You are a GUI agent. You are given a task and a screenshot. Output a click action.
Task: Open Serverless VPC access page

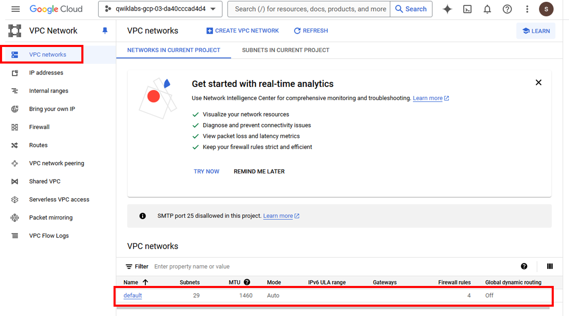[x=59, y=200]
